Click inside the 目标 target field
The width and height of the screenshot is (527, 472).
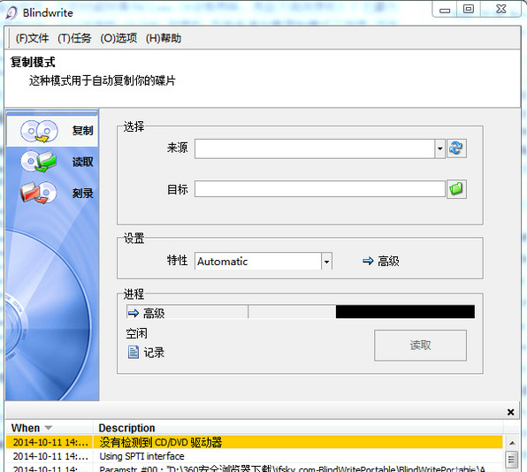click(x=320, y=189)
